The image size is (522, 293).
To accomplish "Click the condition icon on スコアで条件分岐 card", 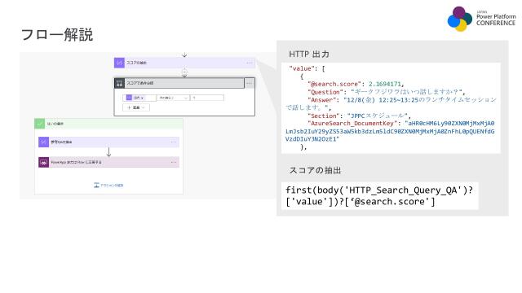I will [x=120, y=83].
